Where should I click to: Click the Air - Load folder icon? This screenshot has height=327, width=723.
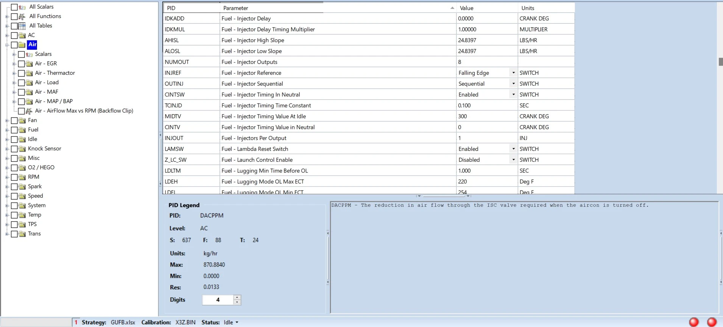30,83
